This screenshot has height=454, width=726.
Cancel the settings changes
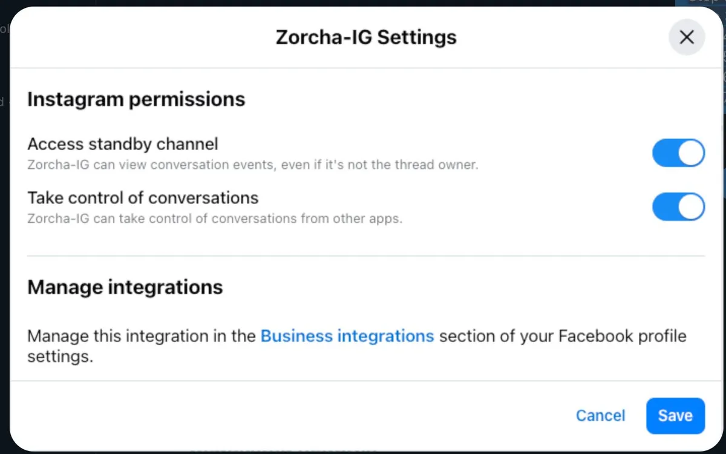[x=600, y=416]
